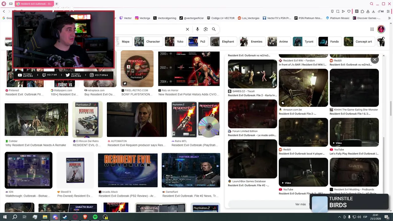
Task: Open Google account profile avatar
Action: (381, 29)
